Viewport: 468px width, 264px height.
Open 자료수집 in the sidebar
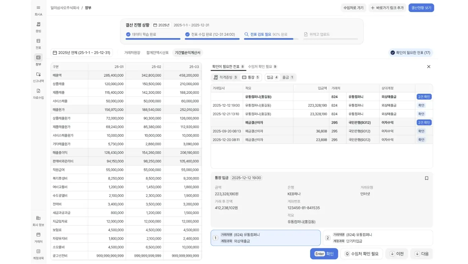(x=38, y=91)
